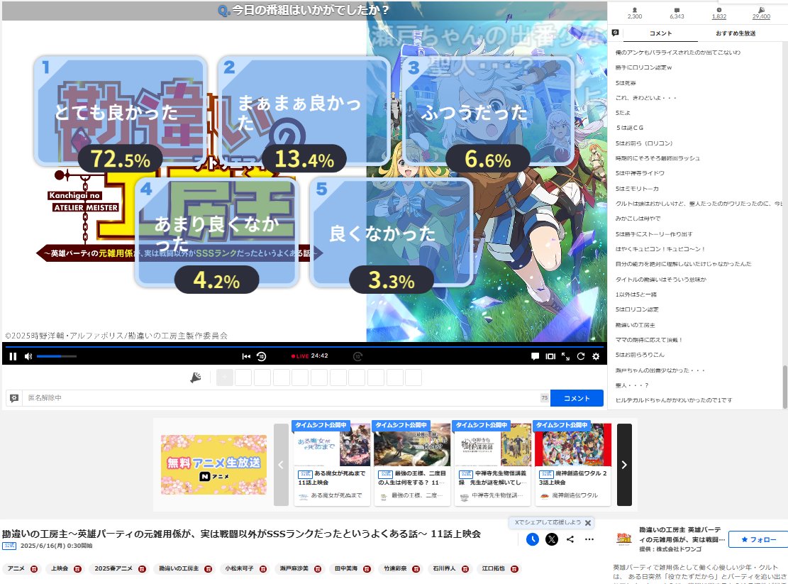Open comment command settings icon beside input
Screen dimensions: 788x584
pyautogui.click(x=14, y=398)
